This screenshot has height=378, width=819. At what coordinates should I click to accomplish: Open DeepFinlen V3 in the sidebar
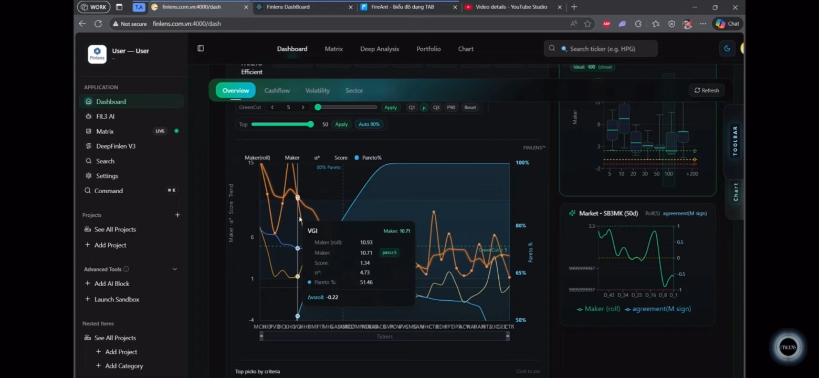[x=115, y=146]
